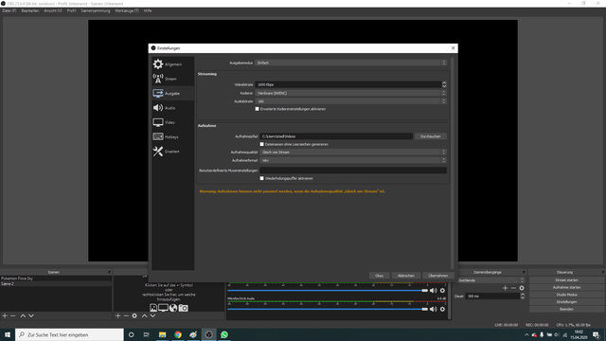Pop out the Szenen dock panel
The height and width of the screenshot is (341, 606).
pos(109,272)
